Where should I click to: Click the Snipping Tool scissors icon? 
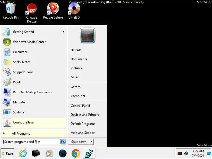coord(7,72)
